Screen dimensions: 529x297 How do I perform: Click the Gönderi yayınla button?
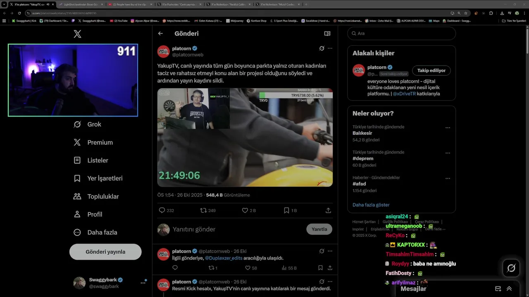coord(105,252)
